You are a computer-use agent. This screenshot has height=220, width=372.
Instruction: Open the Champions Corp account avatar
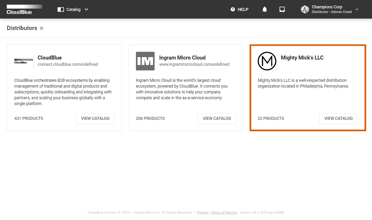304,9
